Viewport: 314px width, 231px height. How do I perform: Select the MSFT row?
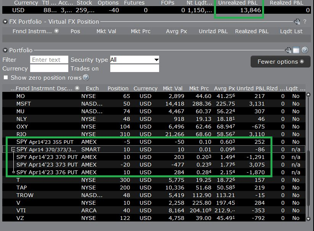(154, 104)
